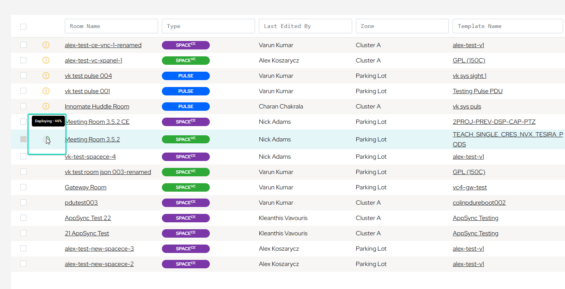Screen dimensions: 565x289
Task: Click warning icon for vk test pulse 001
Action: [46, 91]
